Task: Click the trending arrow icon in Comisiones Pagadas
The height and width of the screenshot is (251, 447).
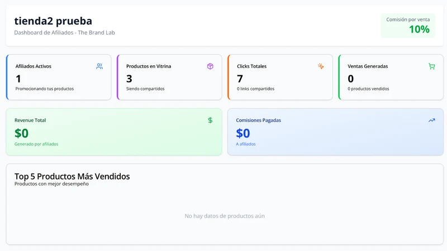Action: click(x=431, y=120)
